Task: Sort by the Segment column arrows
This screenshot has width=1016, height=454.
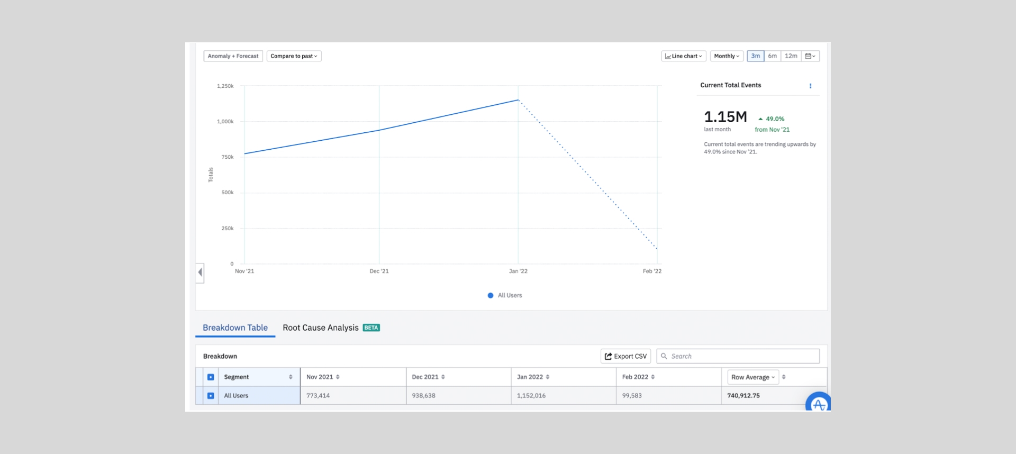Action: coord(291,377)
